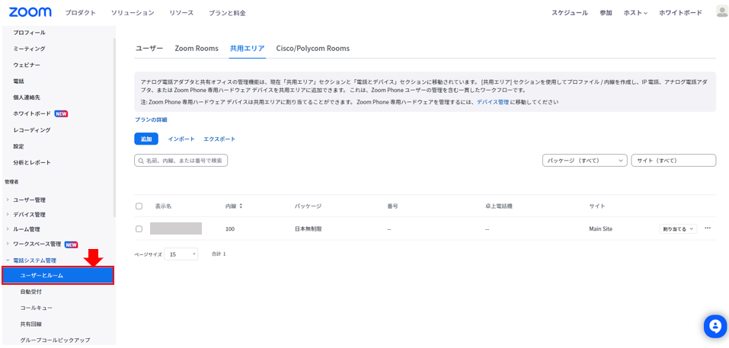Screen dimensions: 729x348
Task: Click the 卓上電話機 column header
Action: point(498,206)
